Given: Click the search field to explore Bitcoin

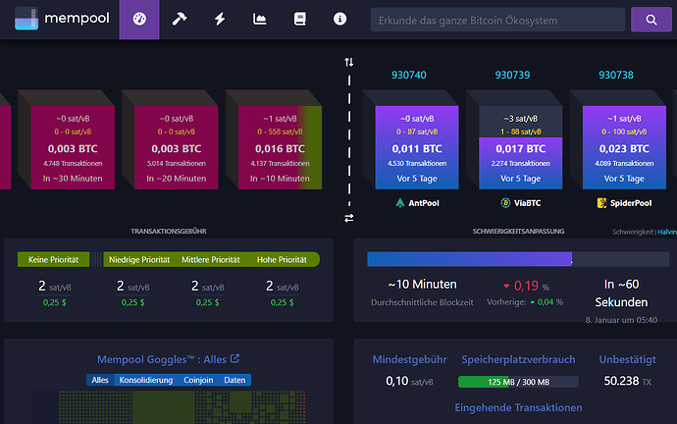Looking at the screenshot, I should tap(497, 20).
